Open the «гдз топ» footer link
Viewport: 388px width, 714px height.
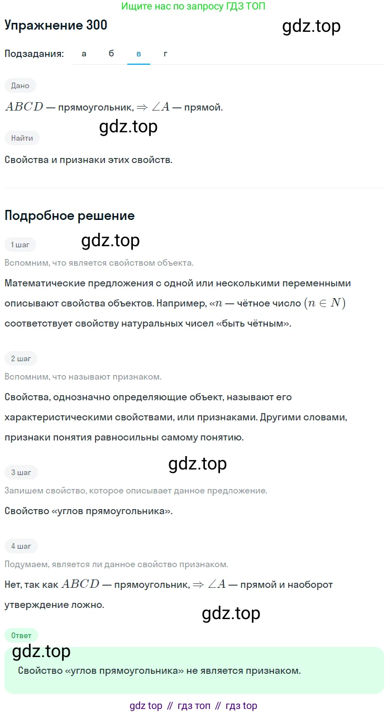point(194,706)
